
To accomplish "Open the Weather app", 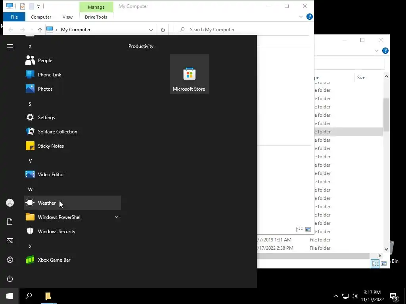I will (x=73, y=203).
